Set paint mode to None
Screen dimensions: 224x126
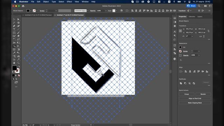pos(19,76)
